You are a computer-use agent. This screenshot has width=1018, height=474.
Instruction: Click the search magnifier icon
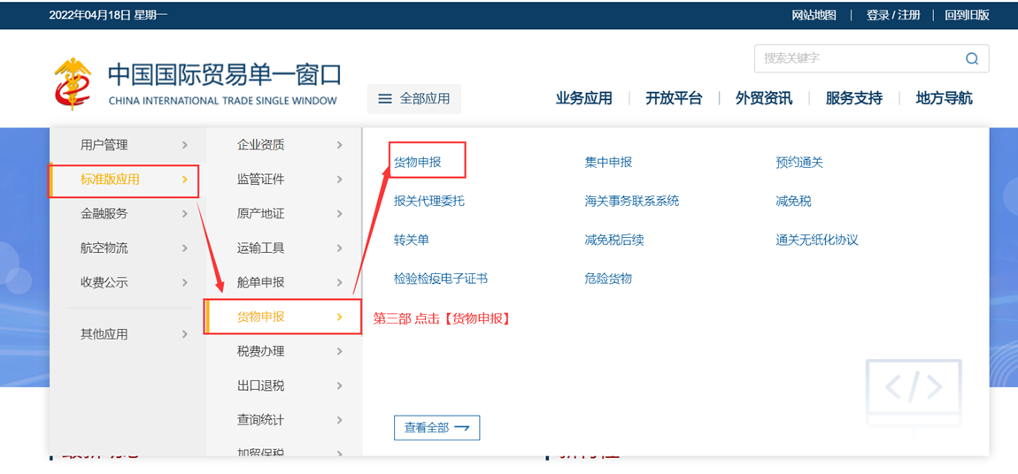[x=971, y=58]
